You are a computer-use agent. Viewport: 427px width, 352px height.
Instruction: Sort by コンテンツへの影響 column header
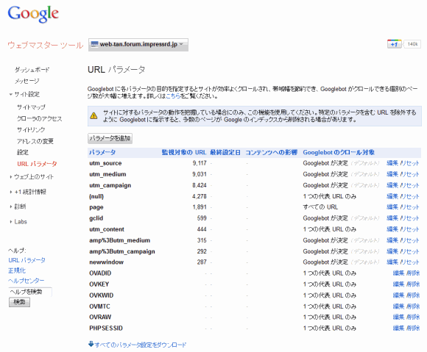(x=271, y=153)
